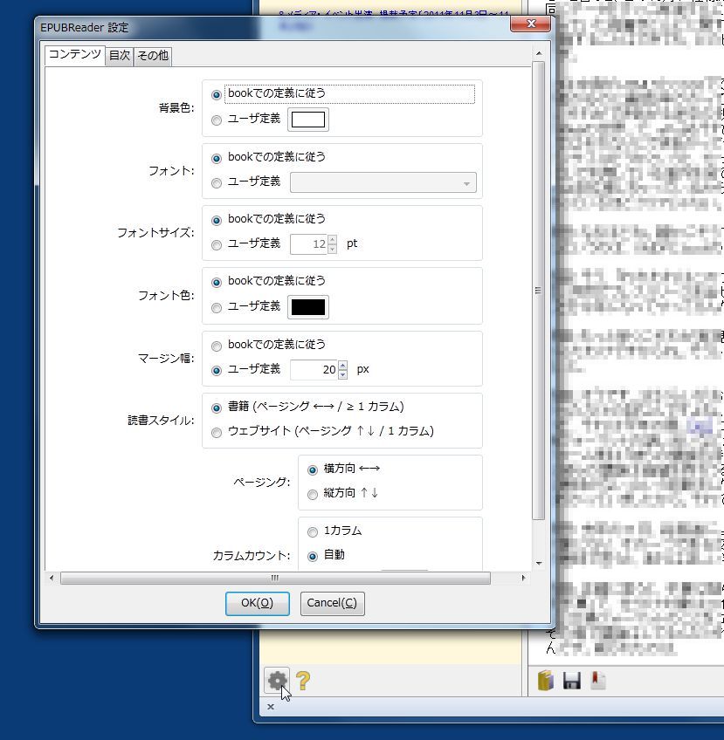Decrease margin width with down stepper arrow
This screenshot has height=740, width=724.
pyautogui.click(x=343, y=374)
